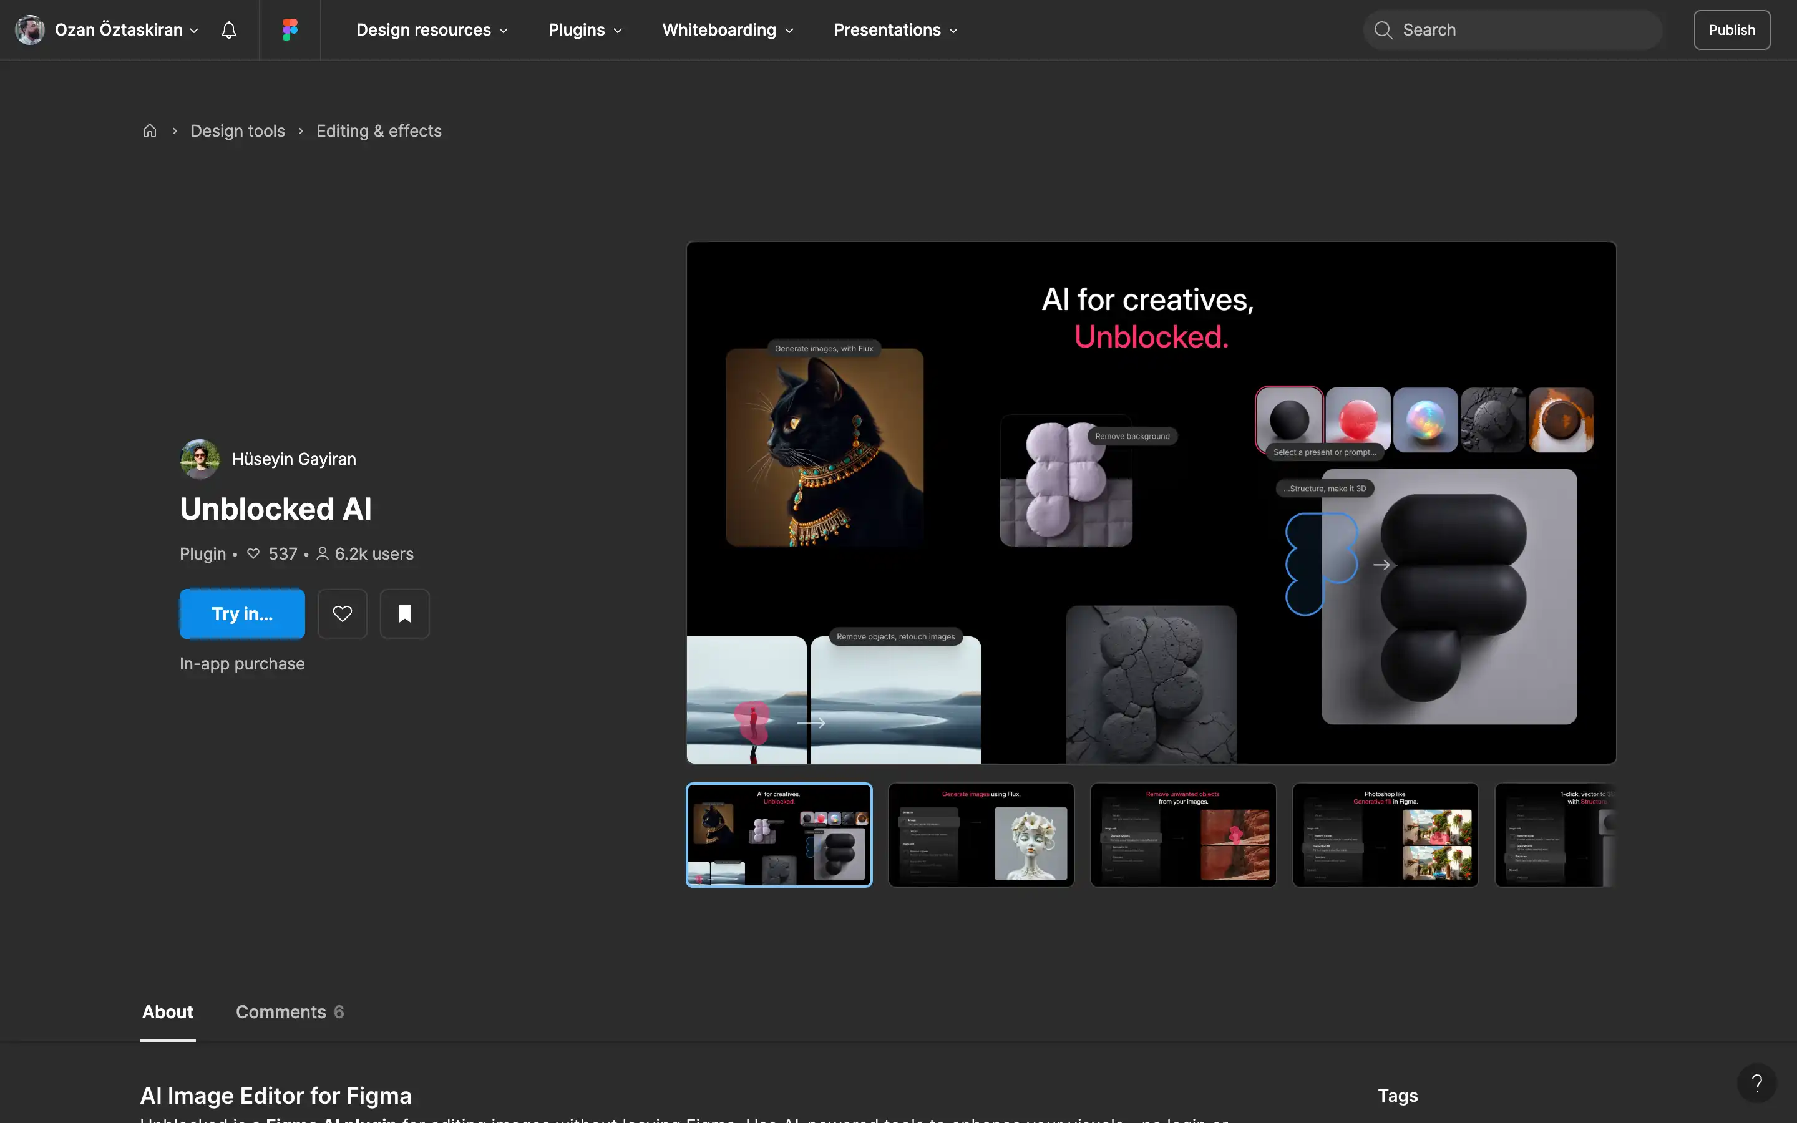The height and width of the screenshot is (1123, 1797).
Task: Click the Try in... button
Action: click(242, 613)
